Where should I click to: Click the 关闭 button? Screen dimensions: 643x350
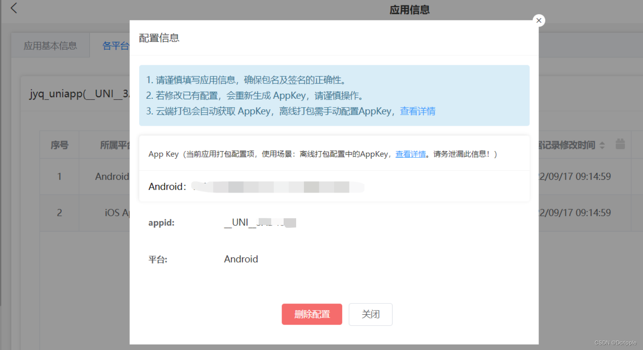[371, 314]
